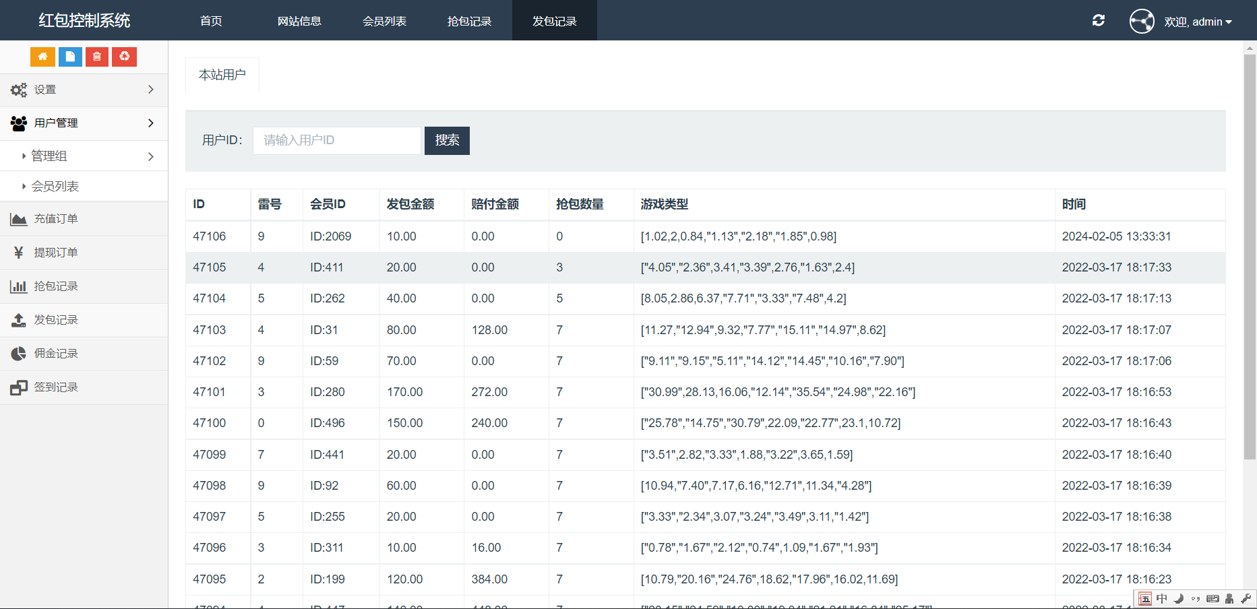The height and width of the screenshot is (609, 1257).
Task: Click the 搜索 search button
Action: tap(447, 140)
